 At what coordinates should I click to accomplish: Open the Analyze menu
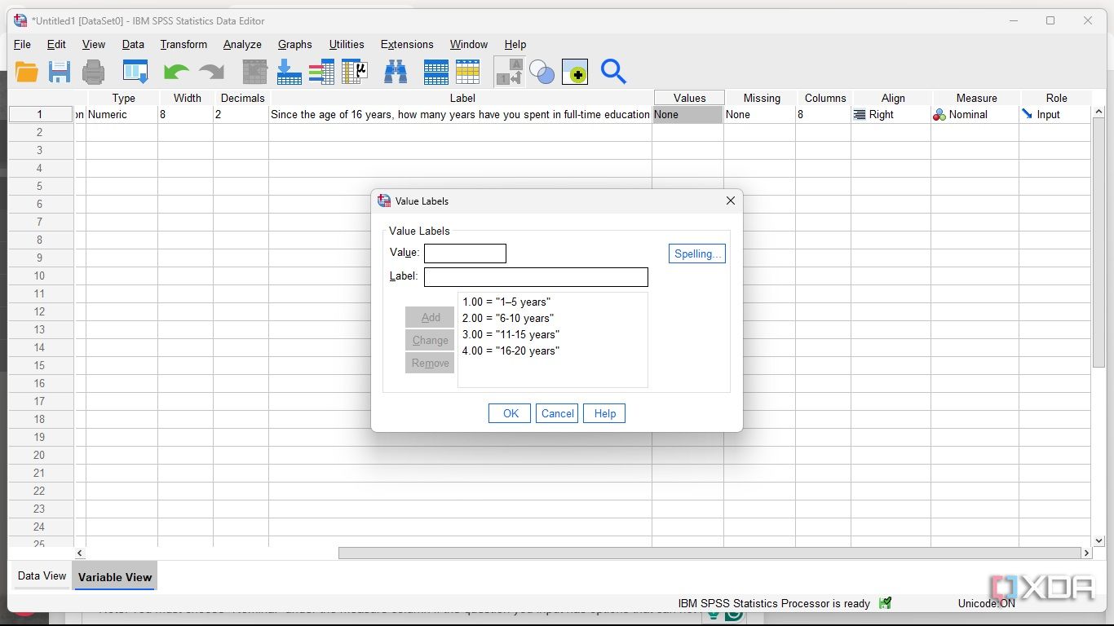point(242,44)
